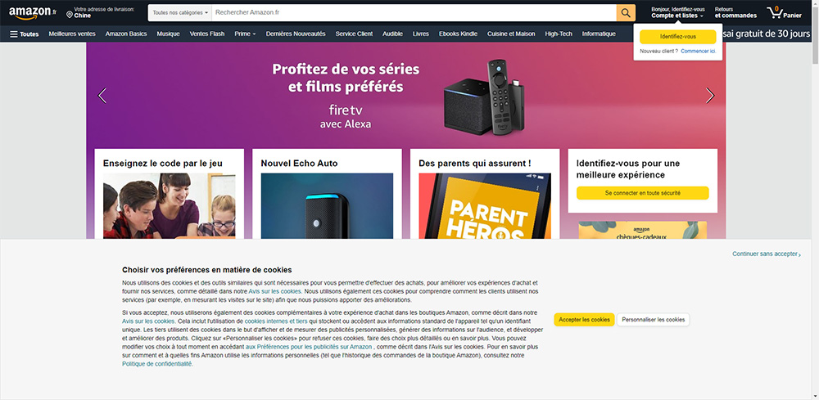Expand the Prime menu dropdown
This screenshot has height=400, width=819.
click(x=245, y=34)
